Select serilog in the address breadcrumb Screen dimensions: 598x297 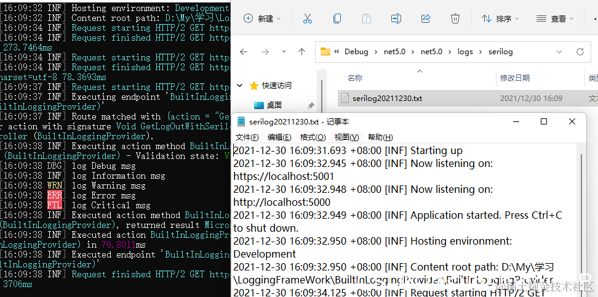pyautogui.click(x=500, y=52)
